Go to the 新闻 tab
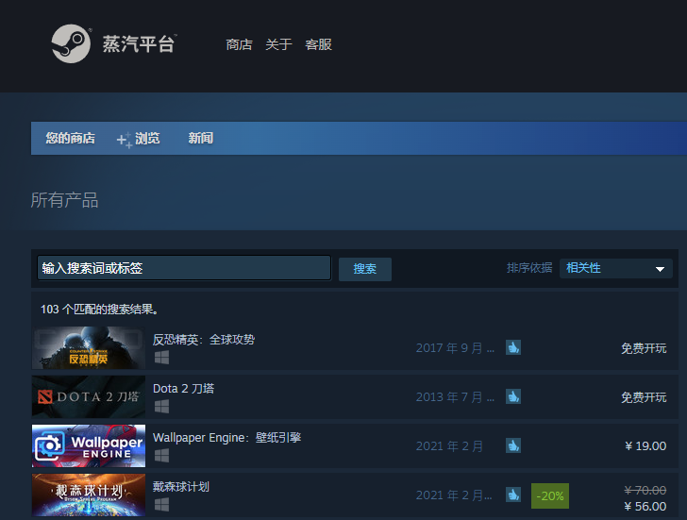Image resolution: width=687 pixels, height=520 pixels. (x=201, y=138)
